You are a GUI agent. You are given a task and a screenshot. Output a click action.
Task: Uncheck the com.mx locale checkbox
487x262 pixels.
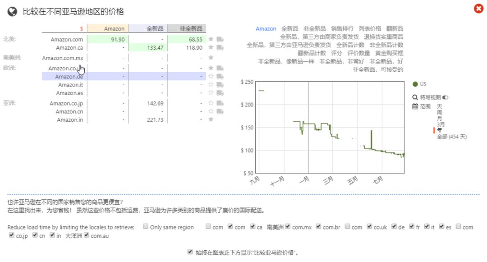(288, 226)
